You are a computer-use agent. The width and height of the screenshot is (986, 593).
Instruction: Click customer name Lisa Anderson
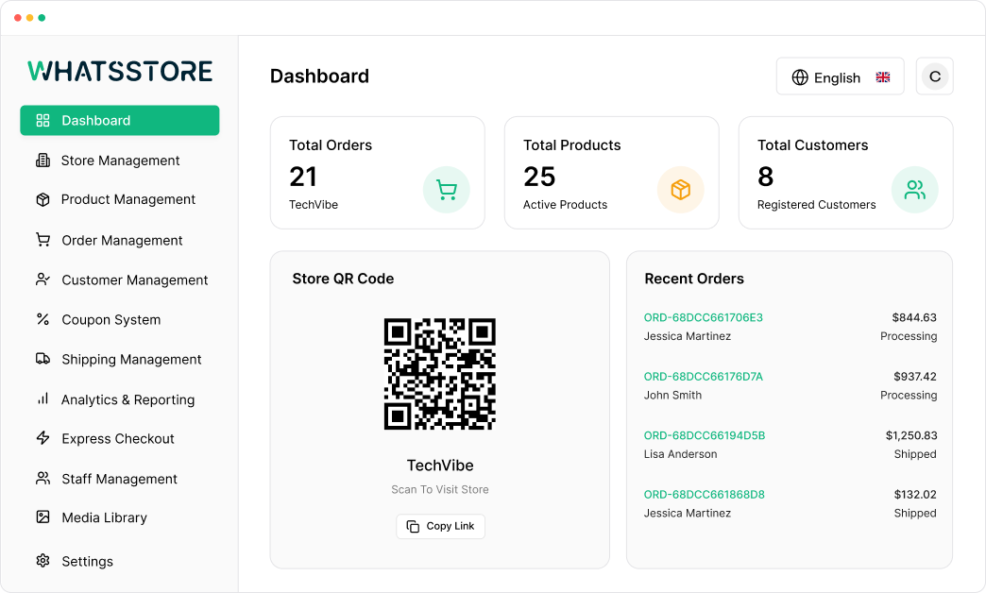(680, 454)
